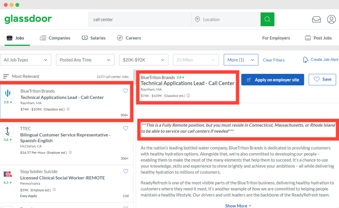Click the Careers compass icon
Screen dimensions: 339x208
[x=120, y=38]
